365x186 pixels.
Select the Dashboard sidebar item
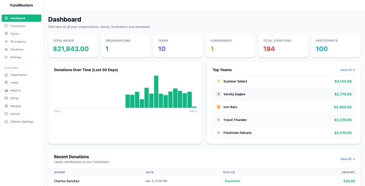pos(21,18)
